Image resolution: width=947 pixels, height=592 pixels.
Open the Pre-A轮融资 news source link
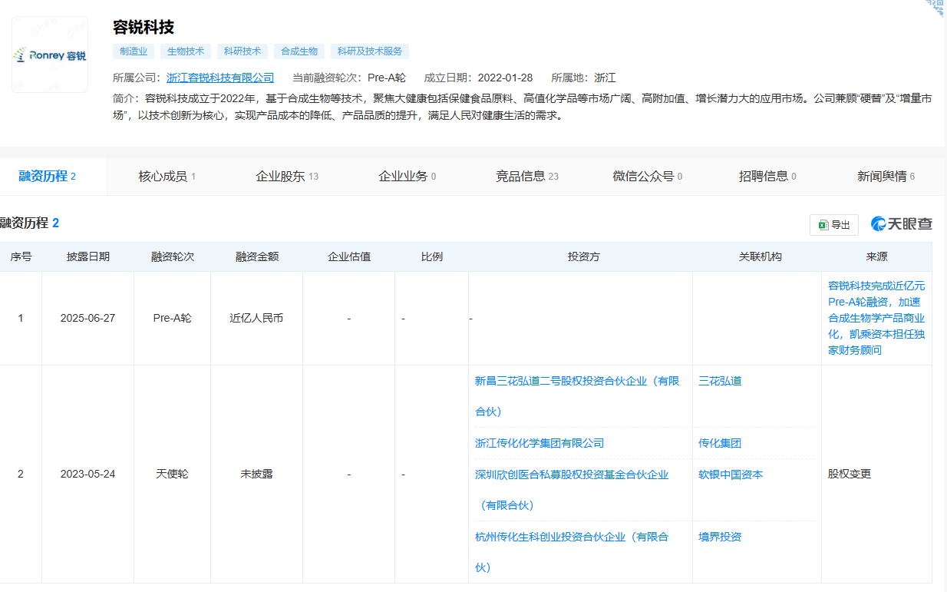point(876,318)
